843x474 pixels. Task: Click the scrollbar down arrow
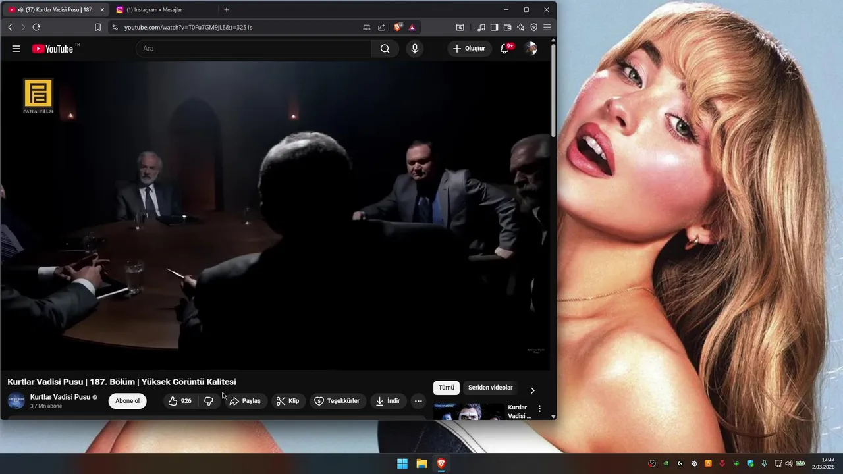pyautogui.click(x=553, y=416)
